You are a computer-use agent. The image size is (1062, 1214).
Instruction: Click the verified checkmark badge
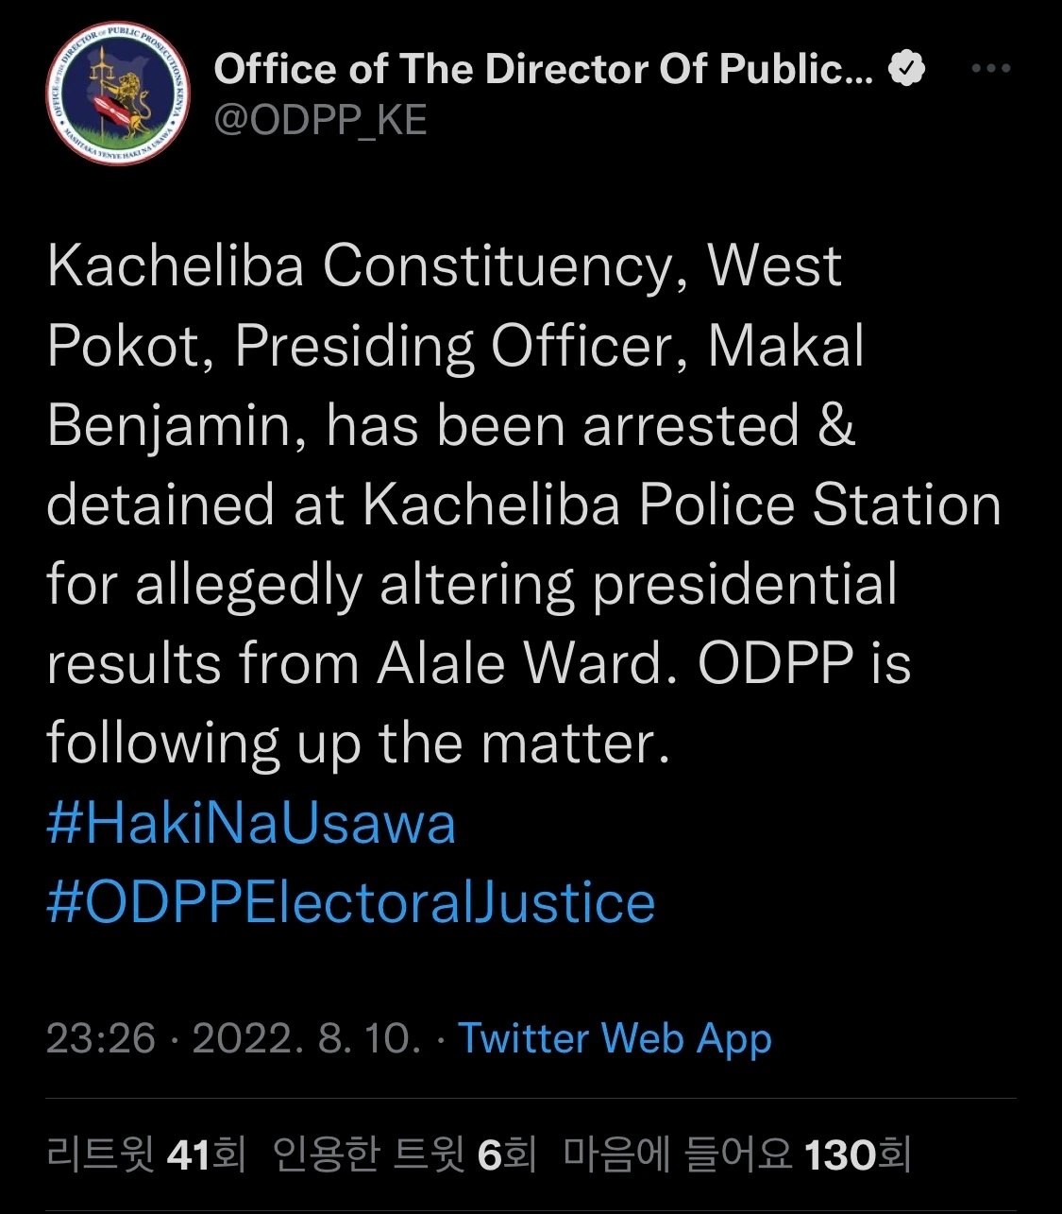click(x=907, y=69)
